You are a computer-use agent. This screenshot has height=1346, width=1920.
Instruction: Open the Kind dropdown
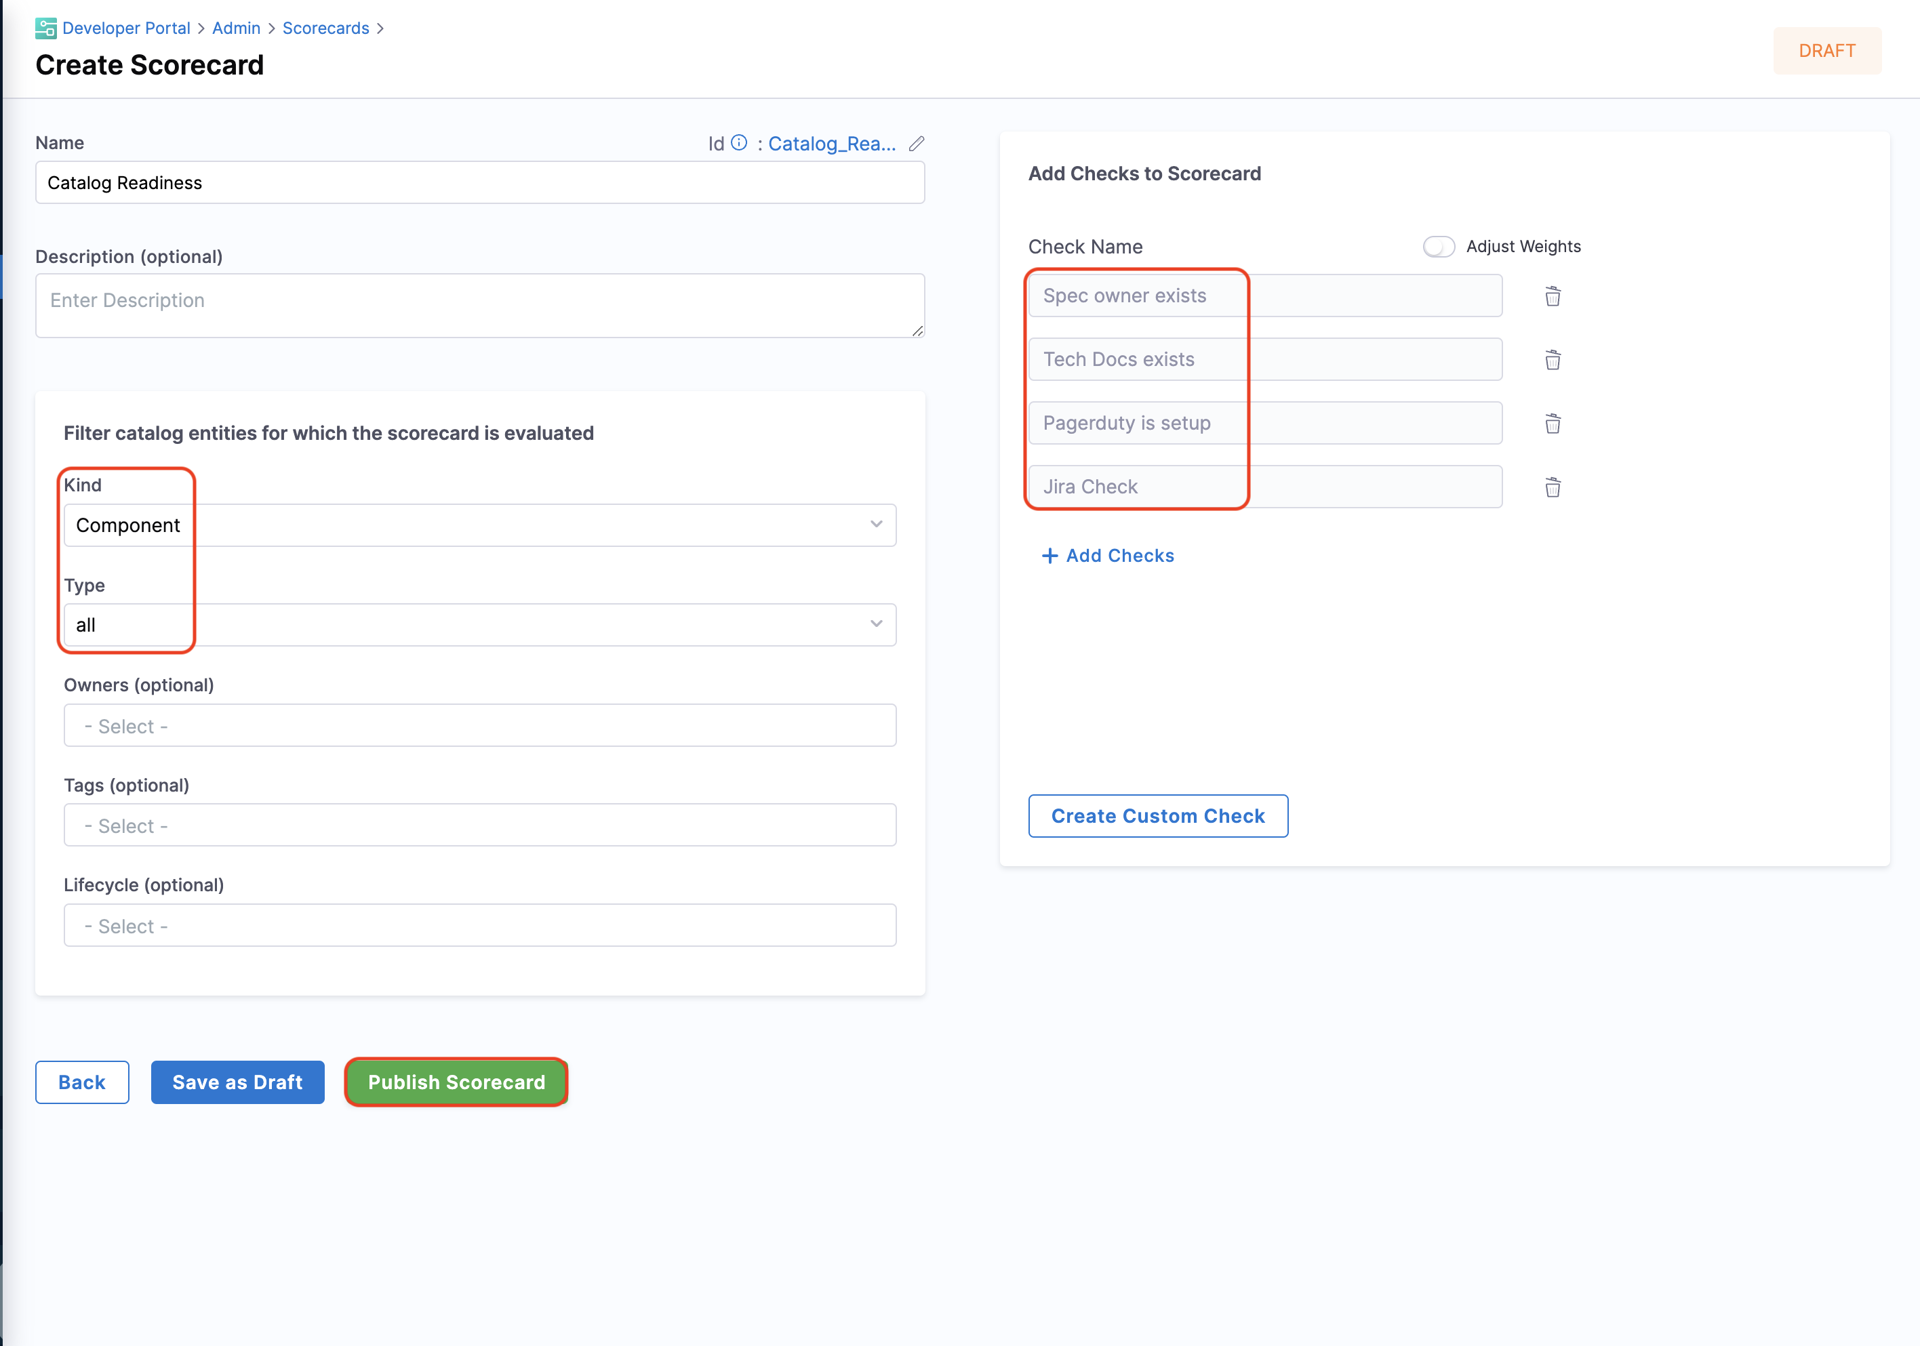click(x=480, y=525)
